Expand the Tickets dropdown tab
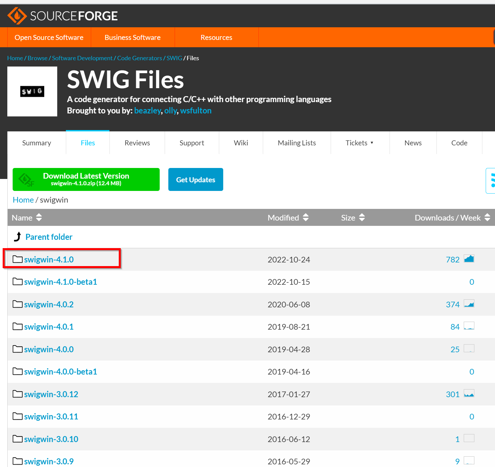495x467 pixels. [x=360, y=143]
